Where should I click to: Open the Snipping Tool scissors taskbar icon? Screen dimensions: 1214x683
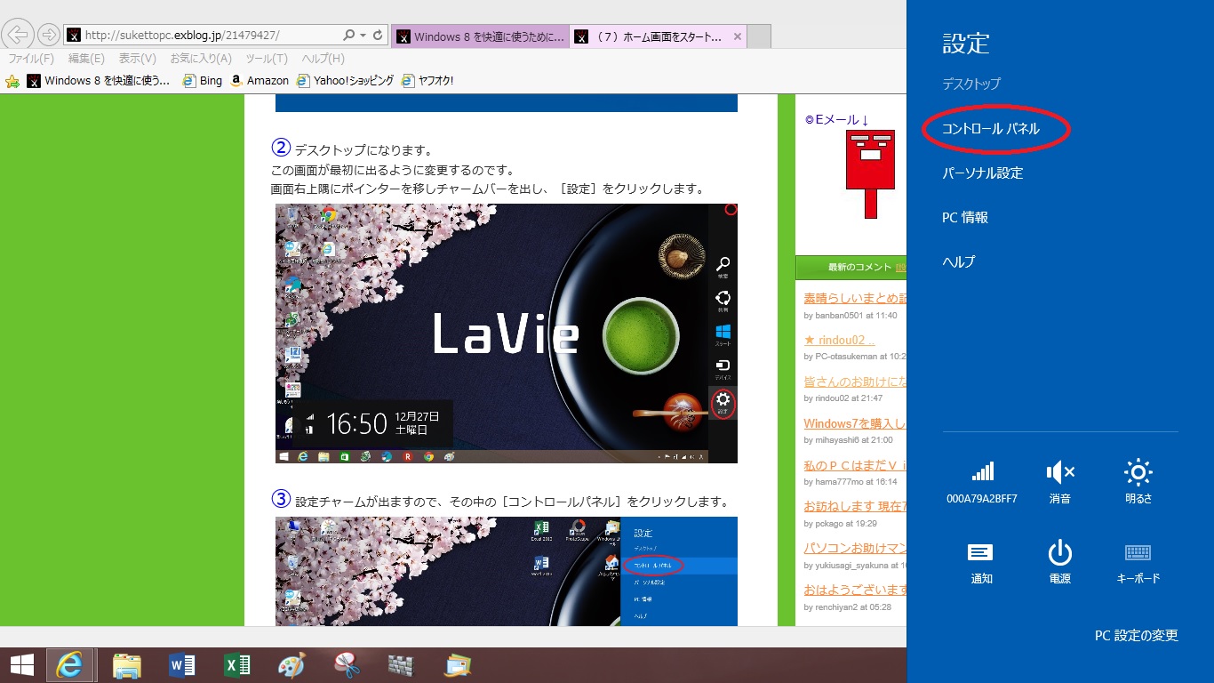(x=347, y=665)
